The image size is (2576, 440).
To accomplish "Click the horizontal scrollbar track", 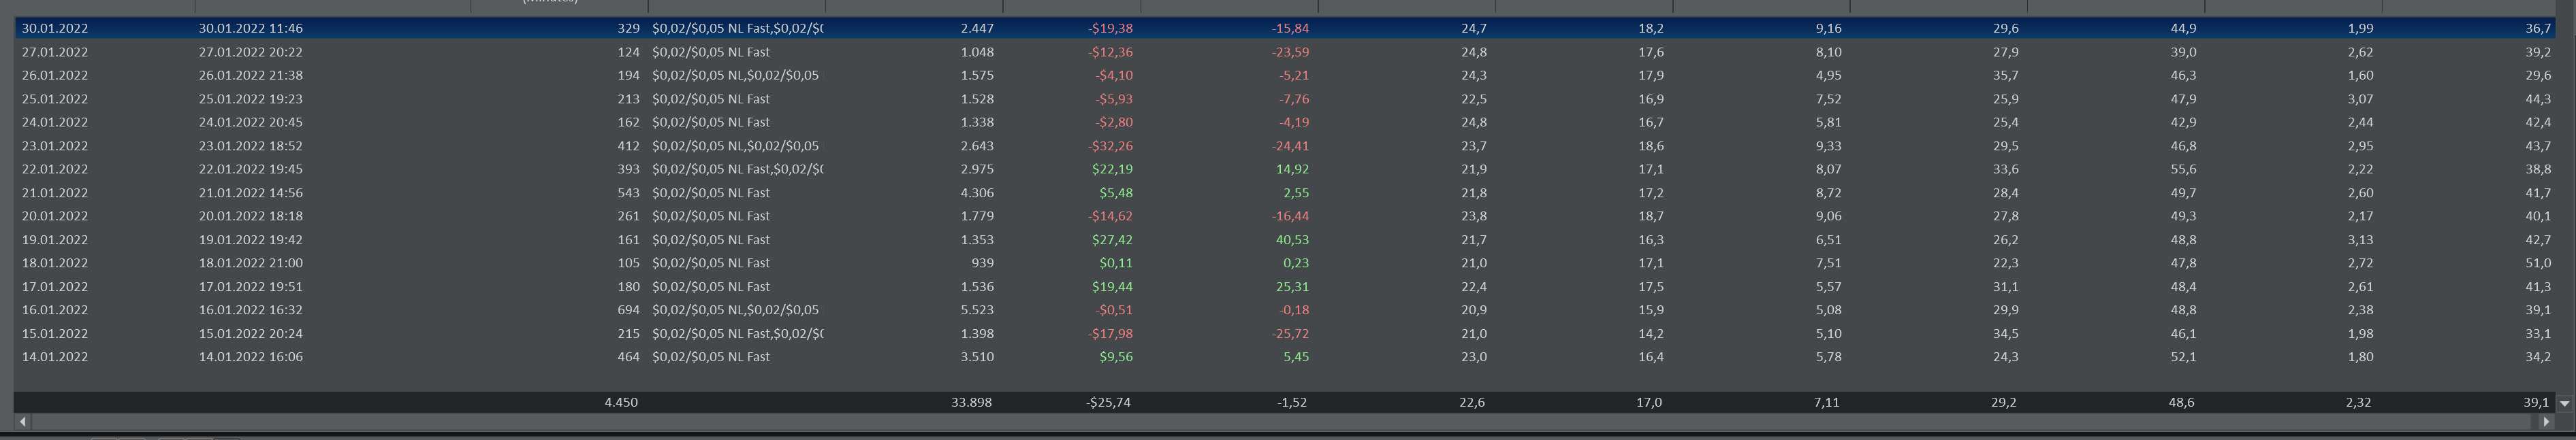I will pos(1284,422).
